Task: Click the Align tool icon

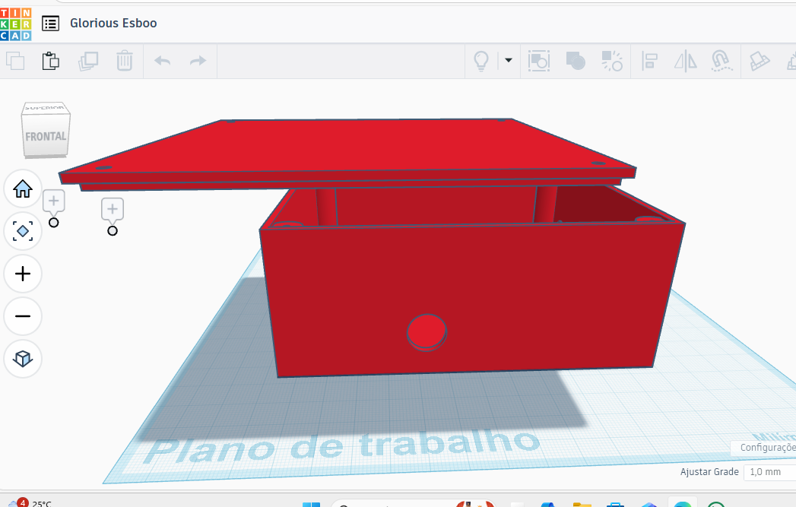Action: pyautogui.click(x=649, y=61)
